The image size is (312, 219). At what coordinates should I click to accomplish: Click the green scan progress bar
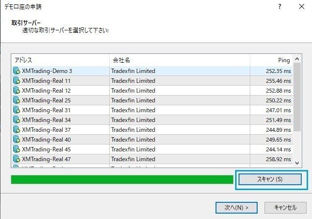pos(122,179)
